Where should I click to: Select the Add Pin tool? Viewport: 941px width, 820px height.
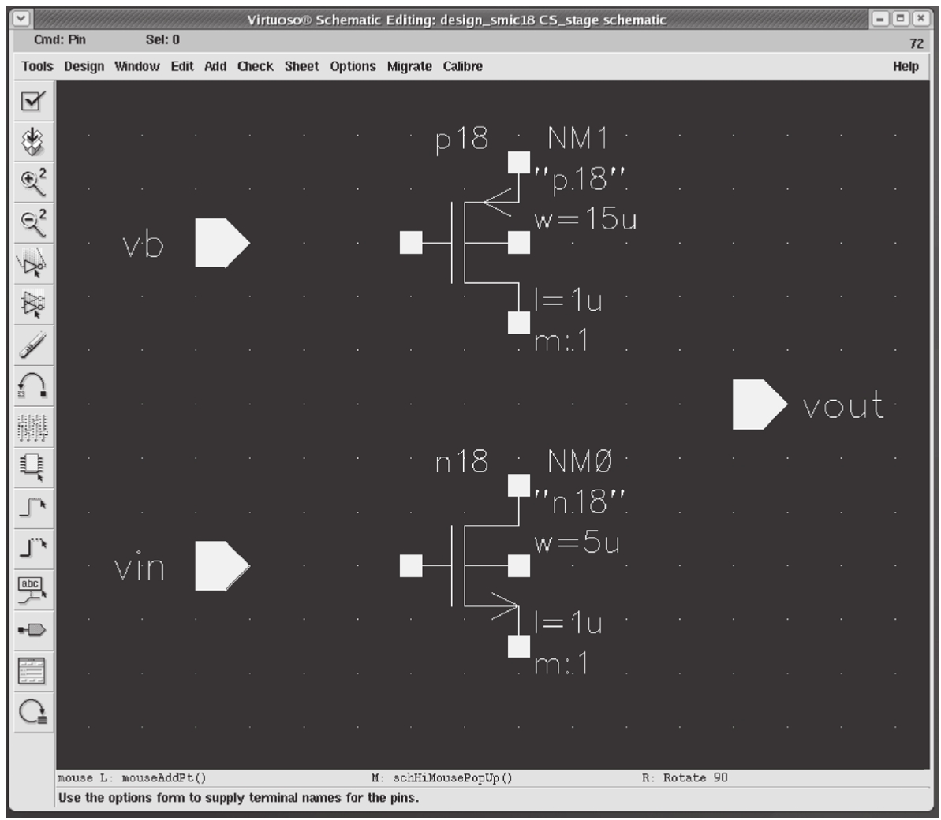pyautogui.click(x=33, y=631)
